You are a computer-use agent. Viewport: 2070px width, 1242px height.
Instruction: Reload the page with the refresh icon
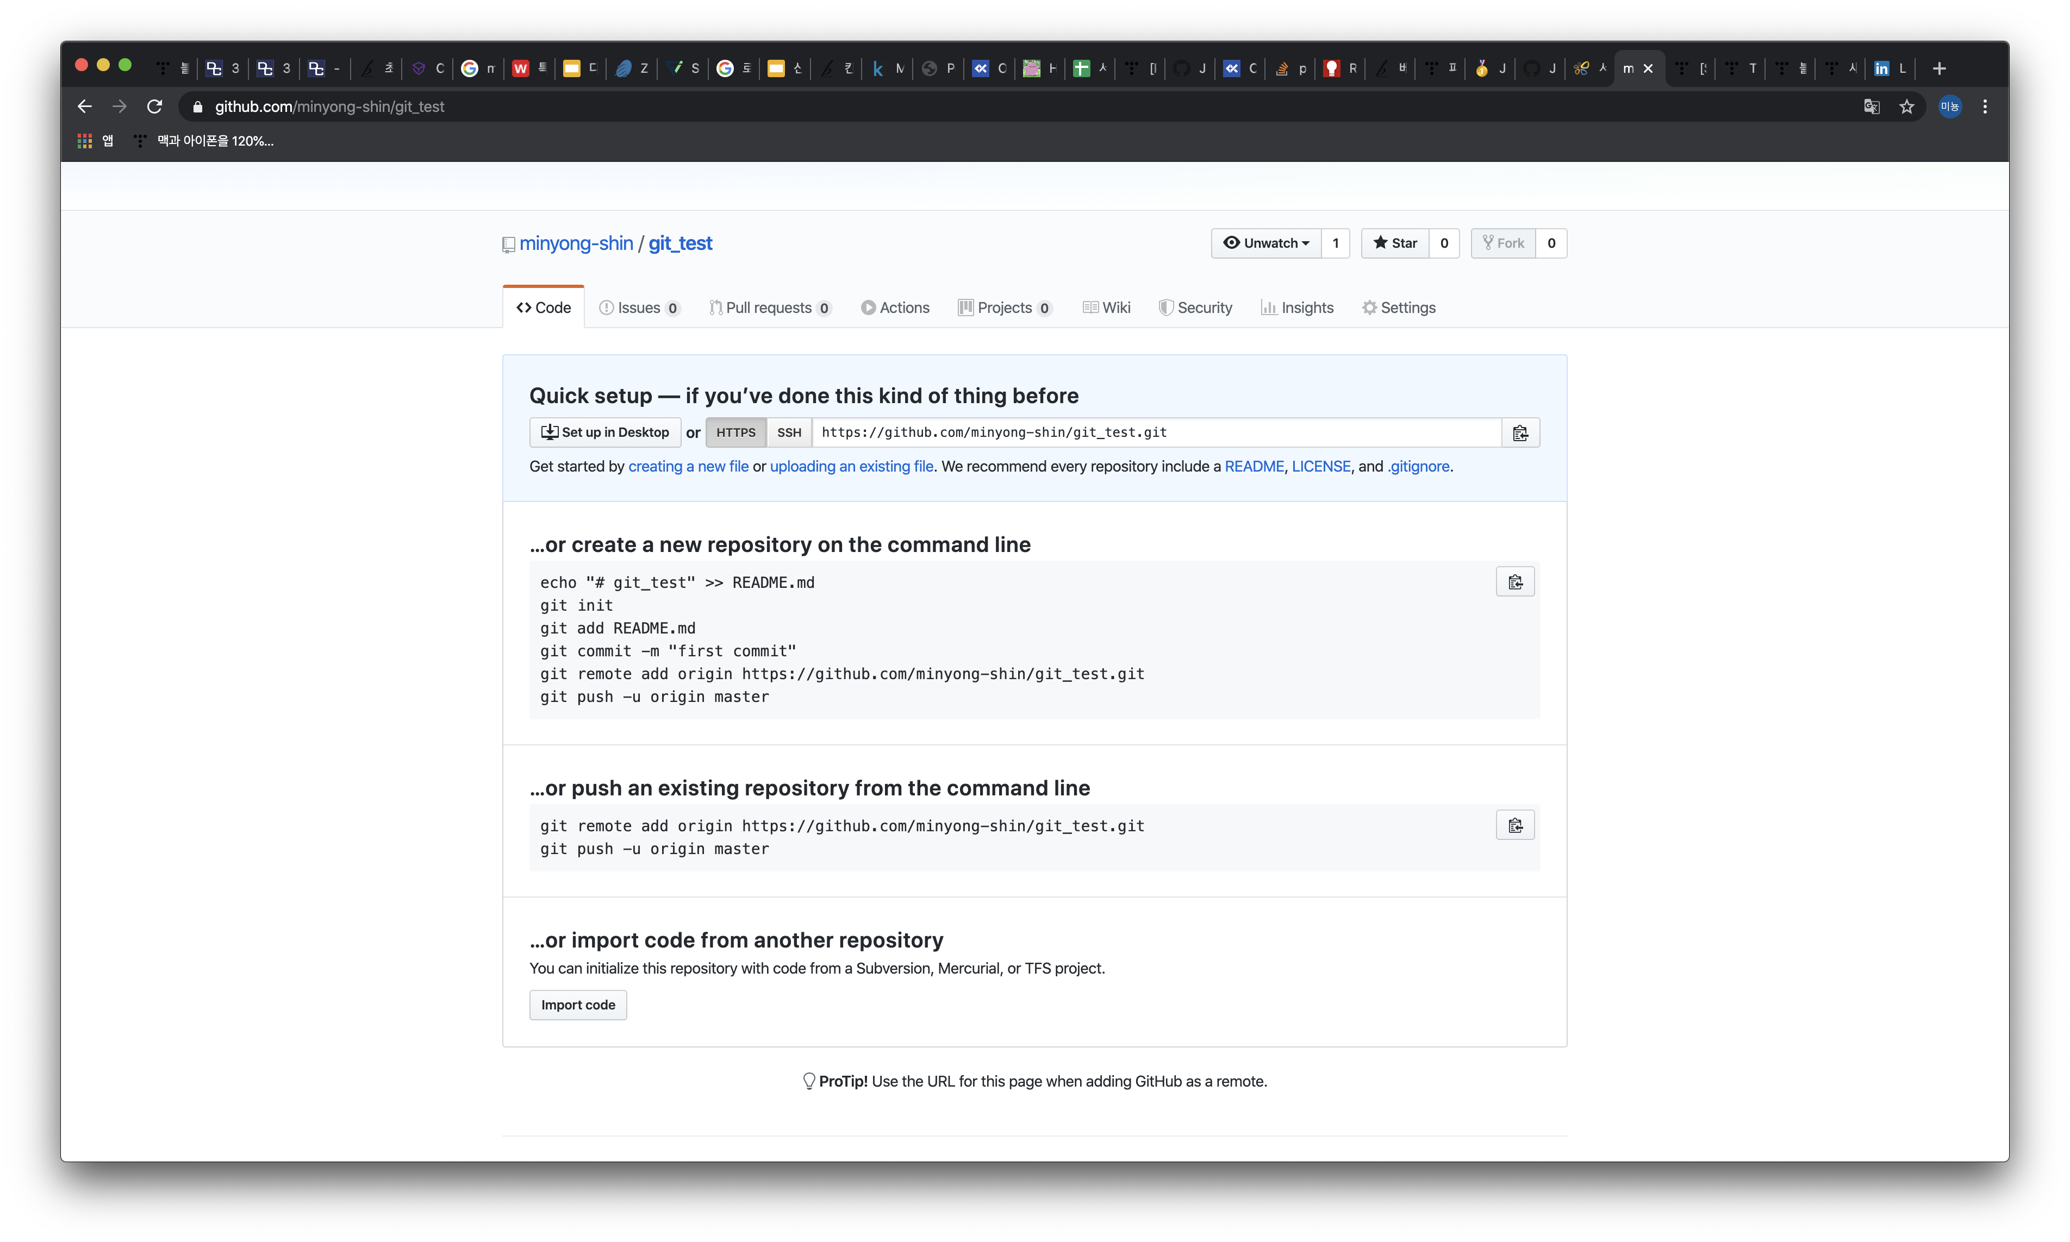(154, 107)
